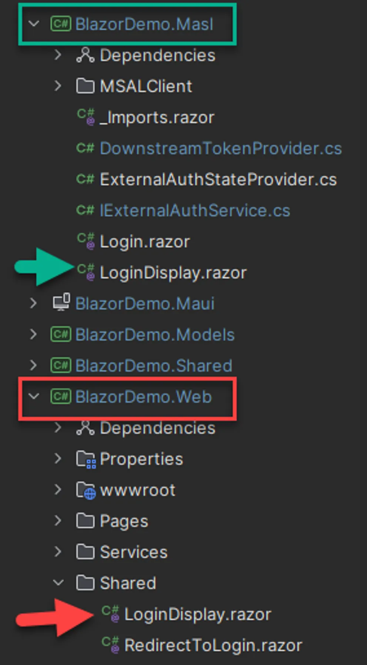367x665 pixels.
Task: Open Login.razor file
Action: (x=145, y=242)
